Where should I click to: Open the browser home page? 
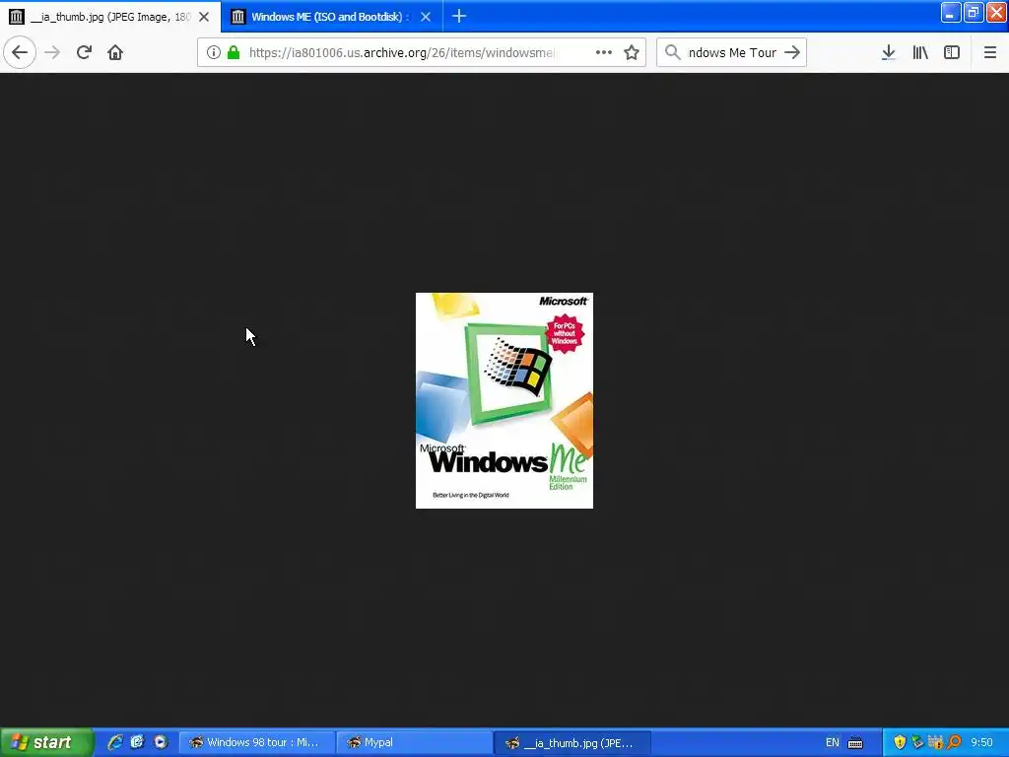[x=115, y=53]
